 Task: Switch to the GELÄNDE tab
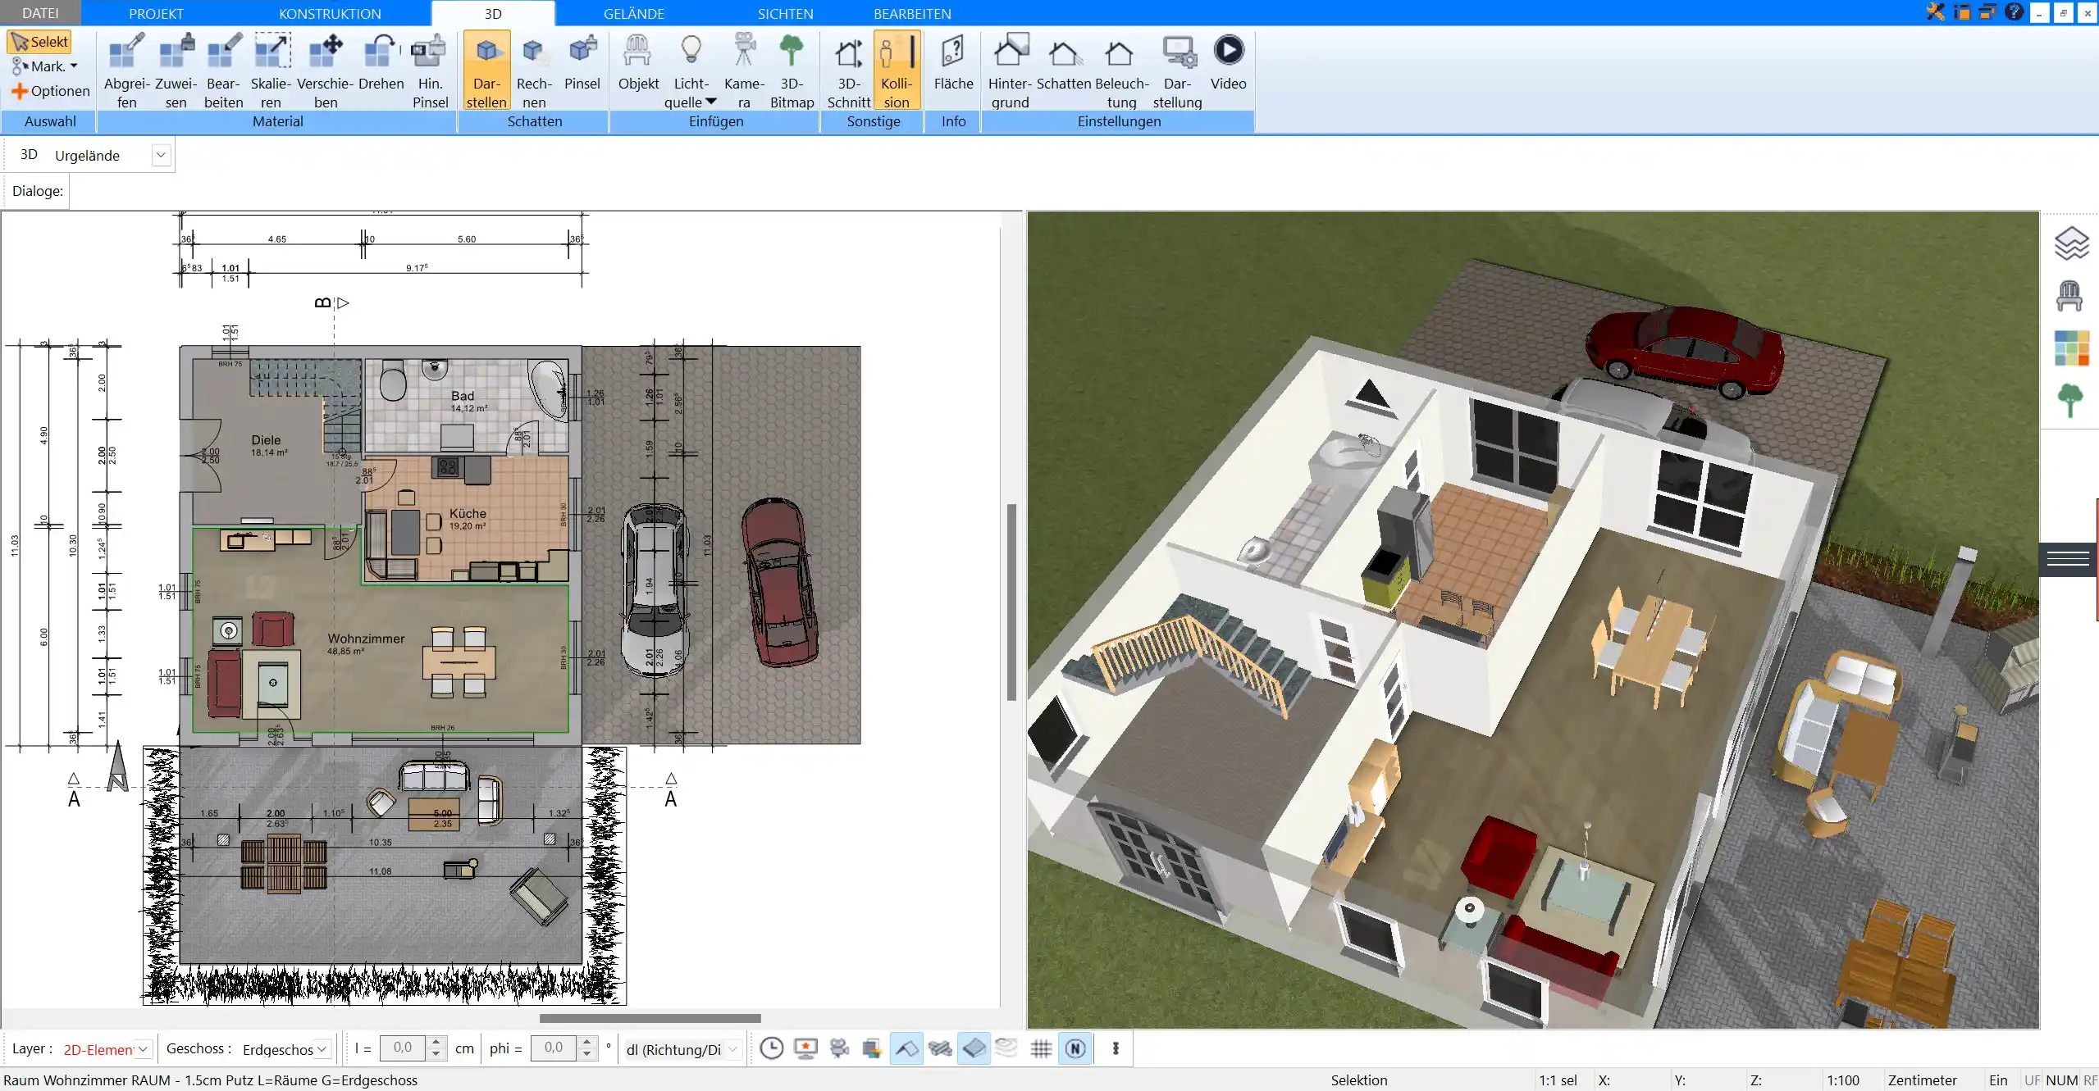[633, 13]
